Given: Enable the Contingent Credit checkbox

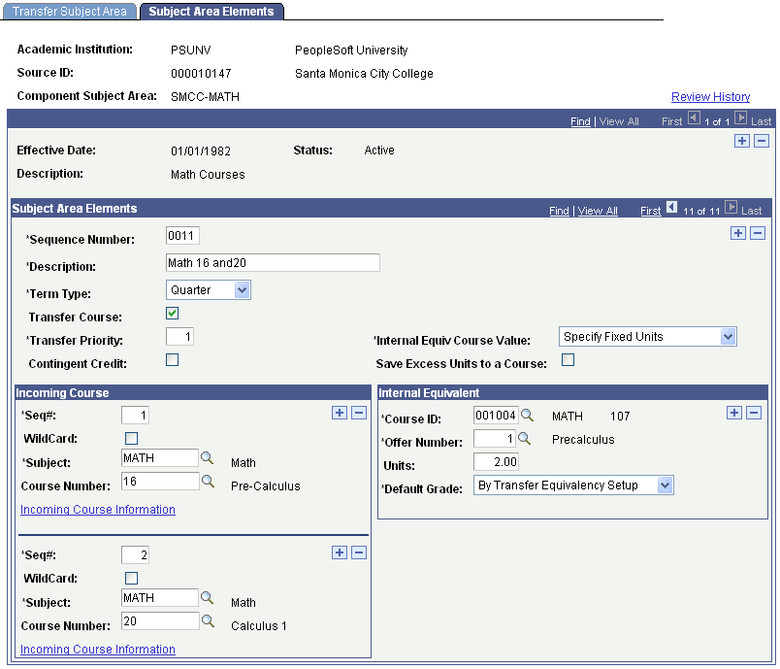Looking at the screenshot, I should point(172,360).
